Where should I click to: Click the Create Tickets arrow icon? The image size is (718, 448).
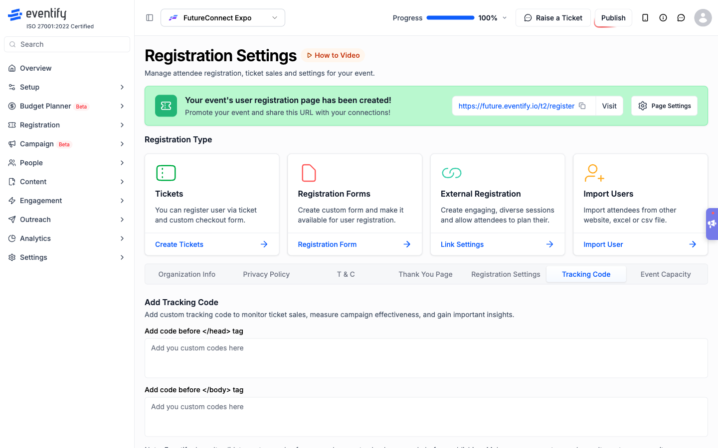(x=264, y=244)
